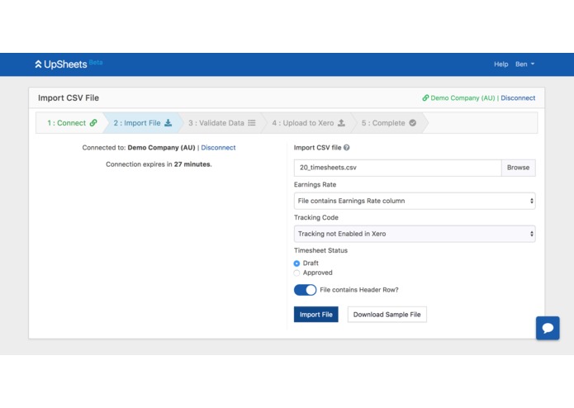Open the Tracking Code dropdown
574x408 pixels.
point(415,234)
